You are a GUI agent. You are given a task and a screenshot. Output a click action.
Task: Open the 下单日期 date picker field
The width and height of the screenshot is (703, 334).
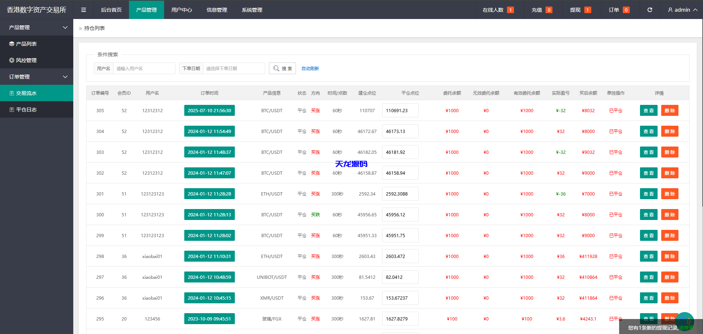coord(234,68)
